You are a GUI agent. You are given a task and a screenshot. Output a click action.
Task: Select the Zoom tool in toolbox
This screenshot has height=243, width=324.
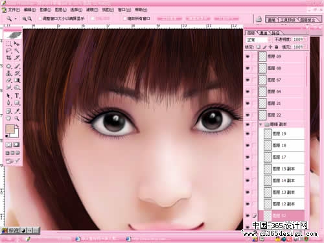point(17,118)
